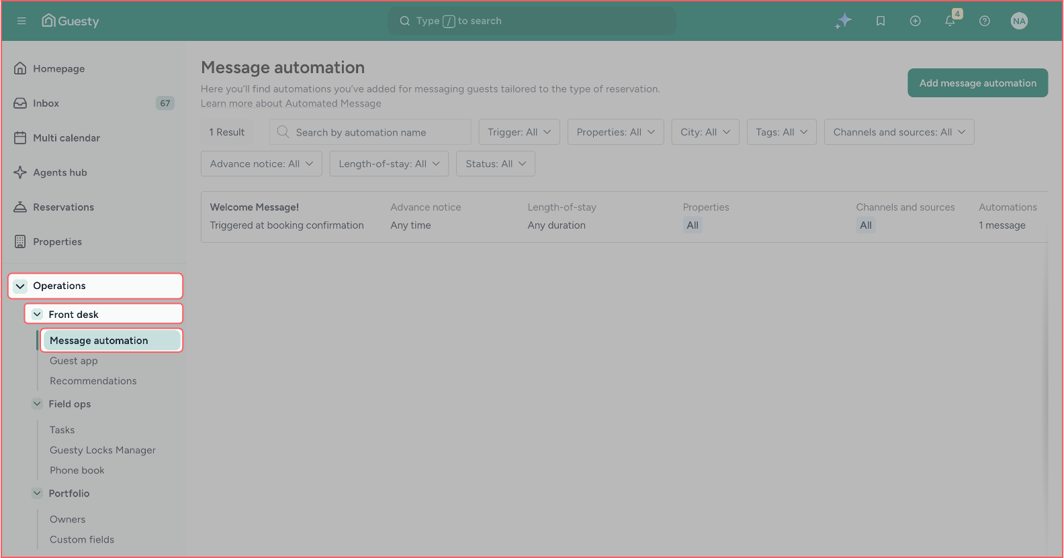1064x558 pixels.
Task: Click the Guesty logo
Action: 70,21
